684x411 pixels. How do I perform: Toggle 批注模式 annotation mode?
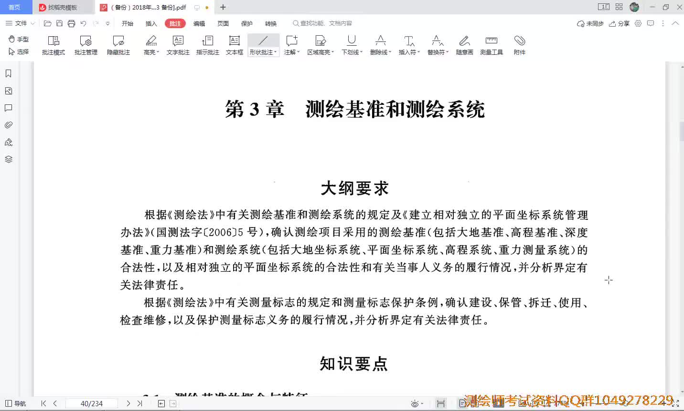click(53, 45)
